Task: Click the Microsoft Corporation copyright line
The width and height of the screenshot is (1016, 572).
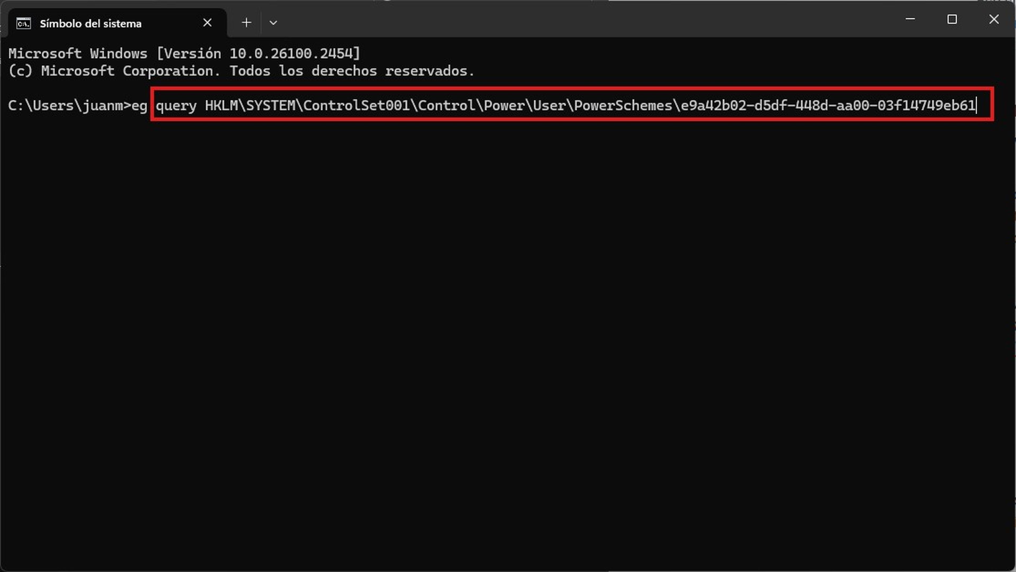Action: (x=241, y=71)
